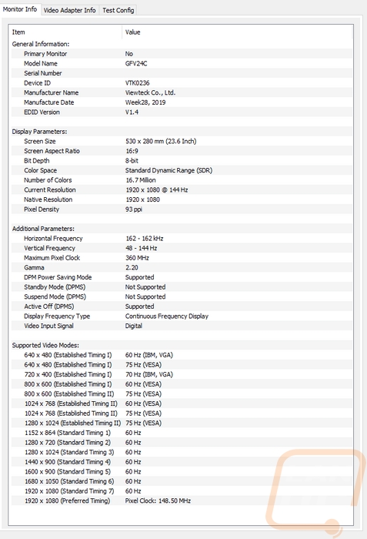The height and width of the screenshot is (539, 367).
Task: Click the Standard Dynamic Range (SDR) value
Action: [x=168, y=170]
